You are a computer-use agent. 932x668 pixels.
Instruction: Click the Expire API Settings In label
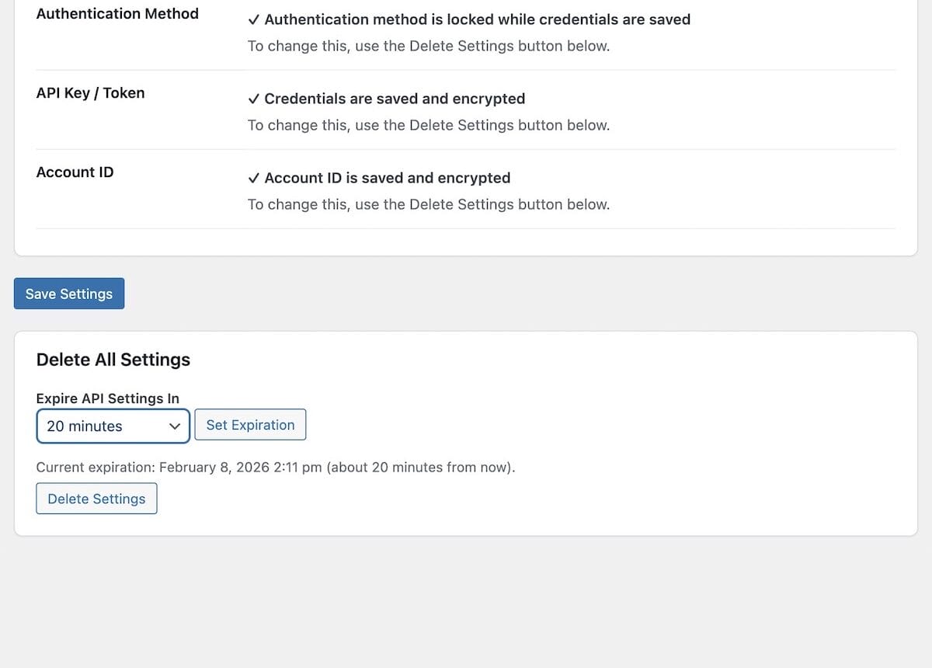point(109,398)
